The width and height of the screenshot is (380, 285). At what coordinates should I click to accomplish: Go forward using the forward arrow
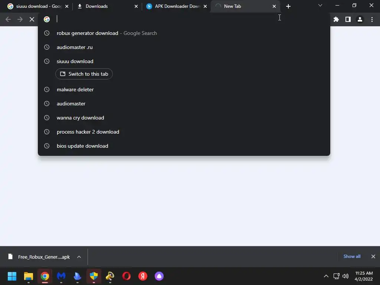coord(20,19)
